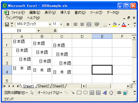Choose Select Objects arrow pointer tool
The height and width of the screenshot is (103, 139).
point(32,93)
